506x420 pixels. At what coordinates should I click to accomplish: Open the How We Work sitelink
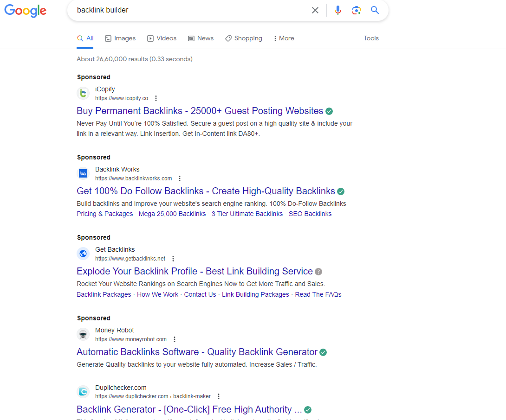pos(157,295)
